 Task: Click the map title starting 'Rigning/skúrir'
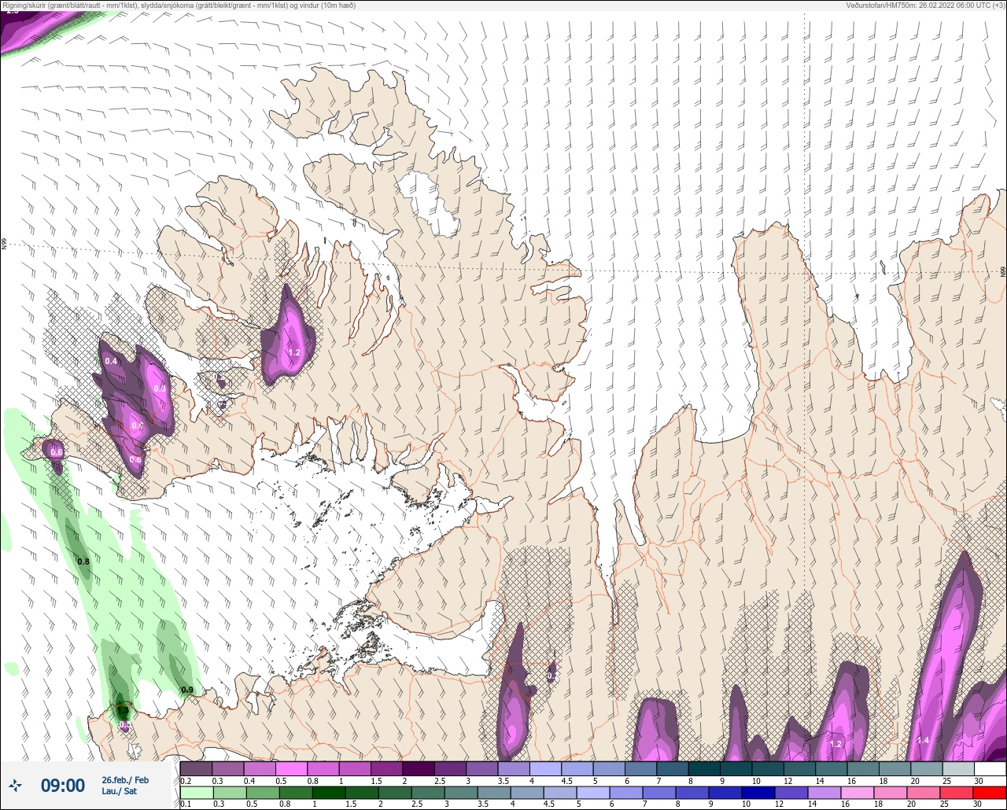click(x=179, y=5)
